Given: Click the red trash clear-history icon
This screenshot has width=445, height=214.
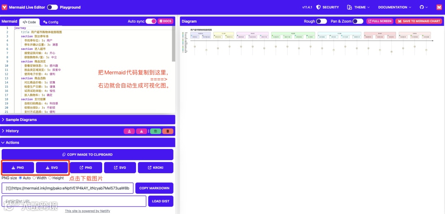Looking at the screenshot, I should [168, 131].
